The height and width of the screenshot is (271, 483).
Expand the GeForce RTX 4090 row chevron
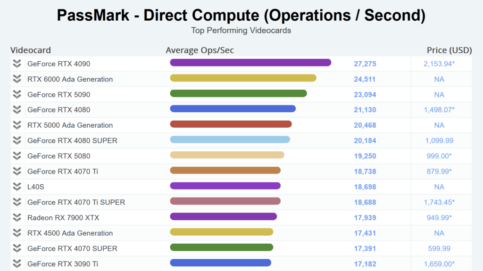17,64
